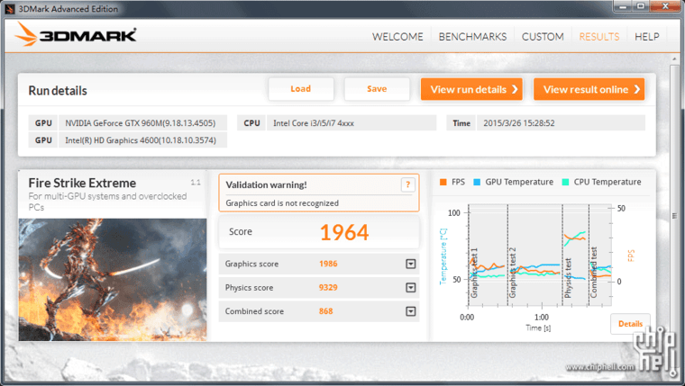Viewport: 685px width, 386px height.
Task: Click the Fire Strike Extreme artwork thumbnail
Action: [x=113, y=280]
